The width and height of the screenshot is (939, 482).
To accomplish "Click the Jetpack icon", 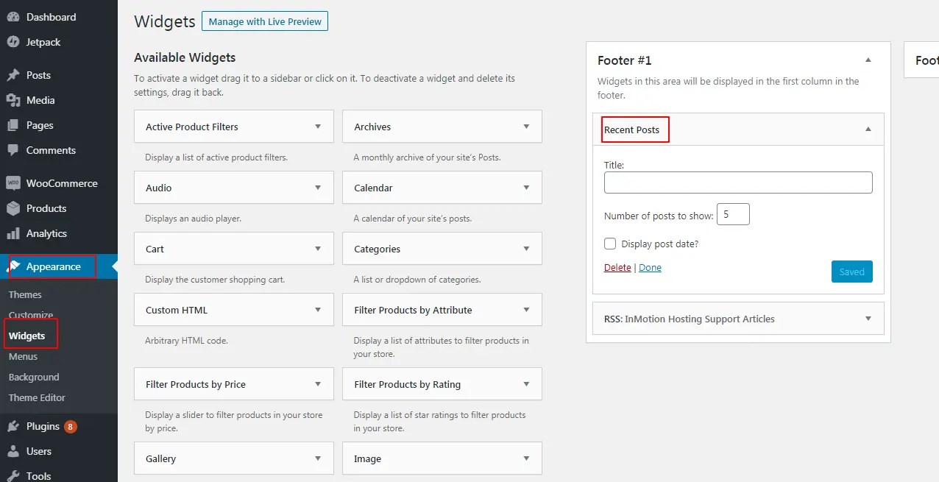I will [x=13, y=42].
